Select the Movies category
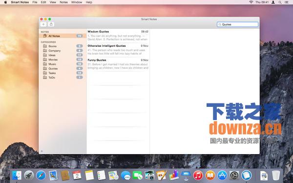The height and width of the screenshot is (183, 293). [63, 60]
